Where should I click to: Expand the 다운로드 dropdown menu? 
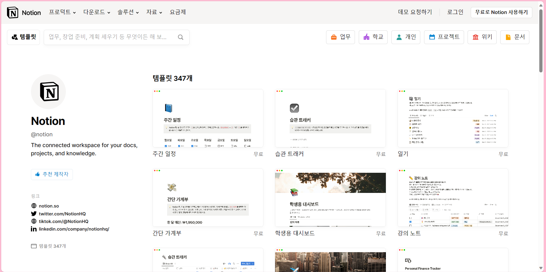pyautogui.click(x=97, y=12)
